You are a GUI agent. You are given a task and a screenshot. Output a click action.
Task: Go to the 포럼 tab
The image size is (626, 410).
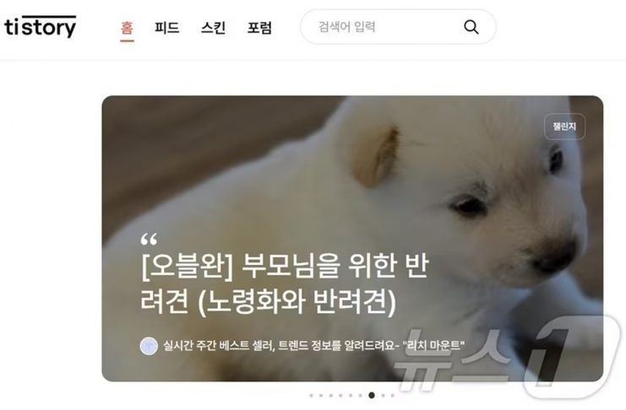(x=259, y=28)
